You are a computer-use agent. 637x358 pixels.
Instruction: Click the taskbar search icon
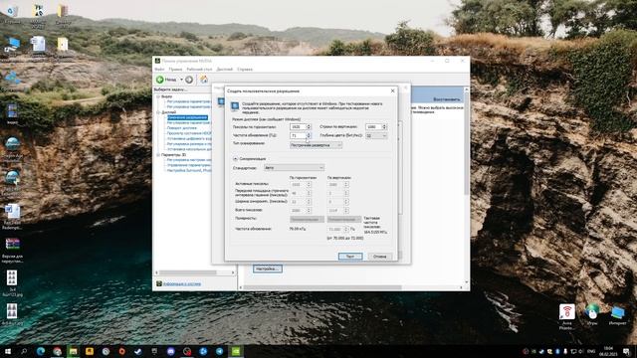24,351
